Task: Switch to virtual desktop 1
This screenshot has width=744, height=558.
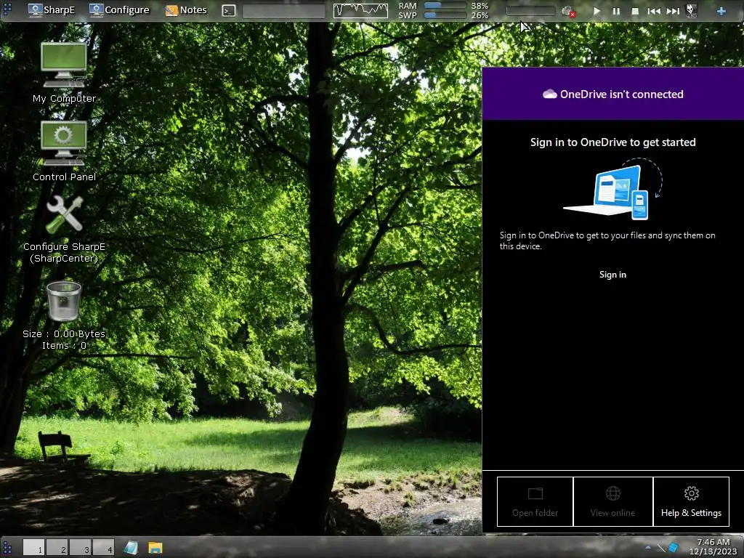Action: tap(33, 547)
